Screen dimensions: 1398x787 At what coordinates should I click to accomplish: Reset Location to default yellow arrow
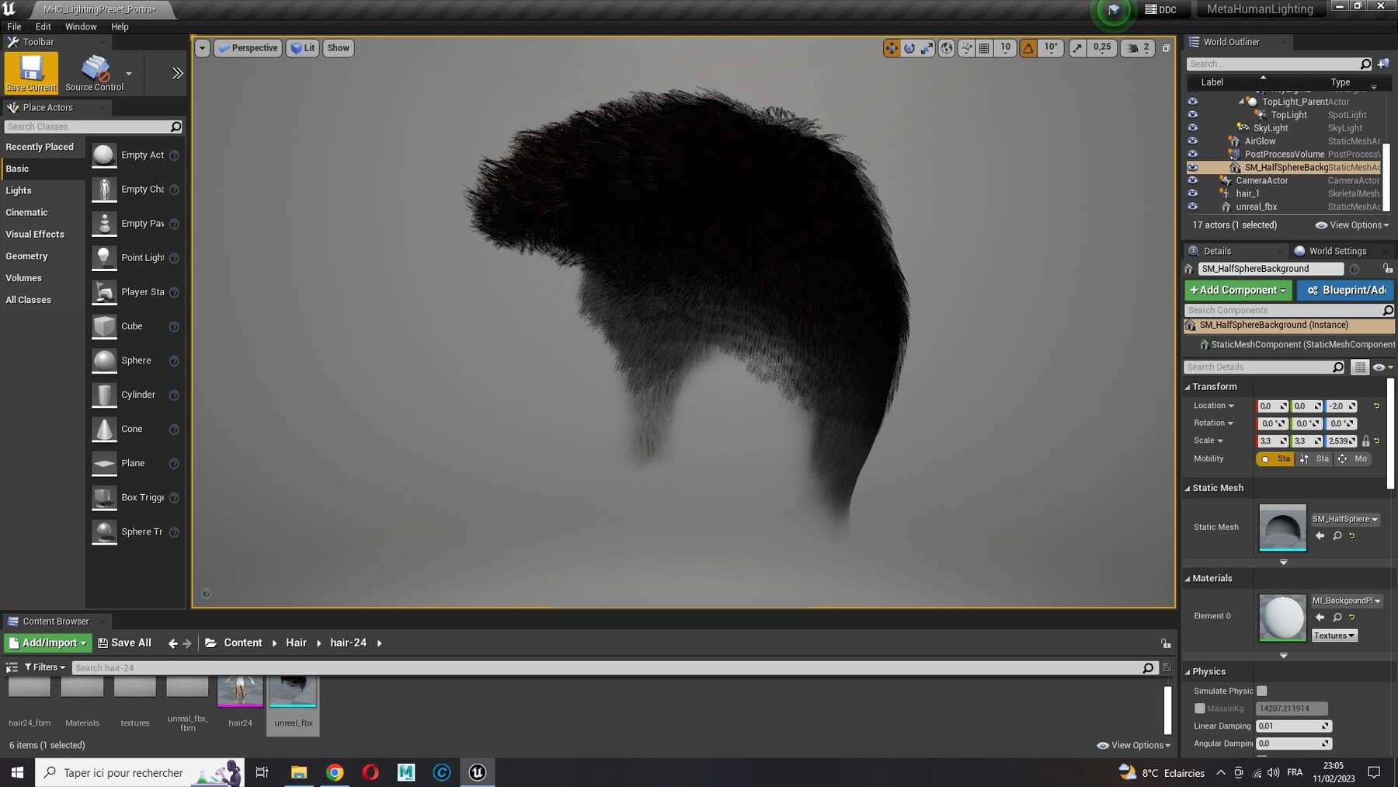(1376, 406)
